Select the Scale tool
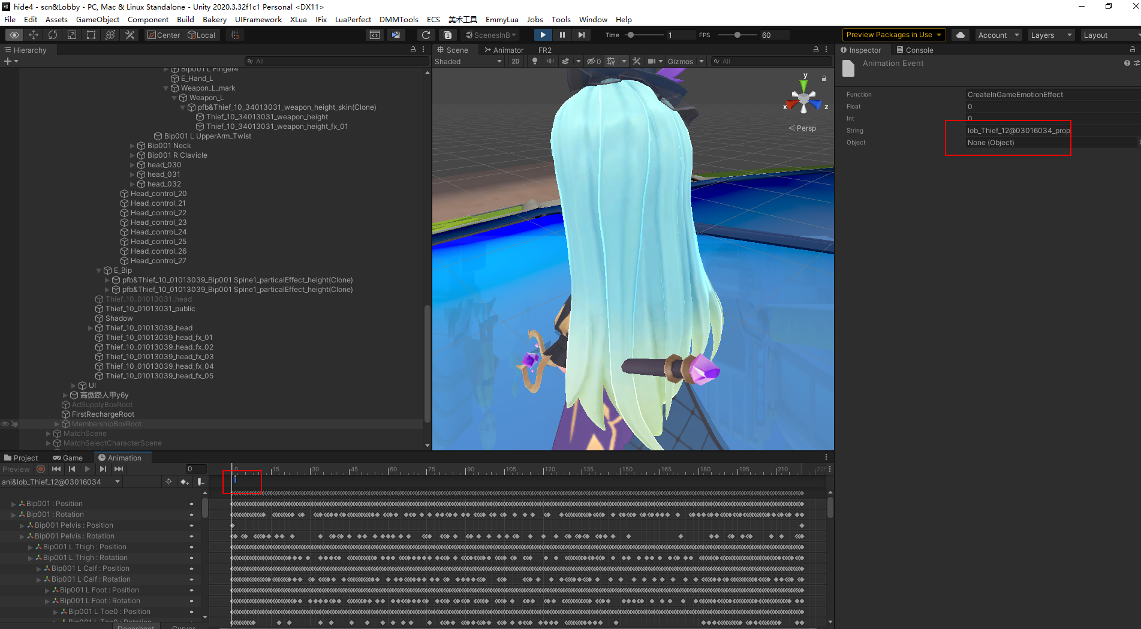 (x=72, y=35)
